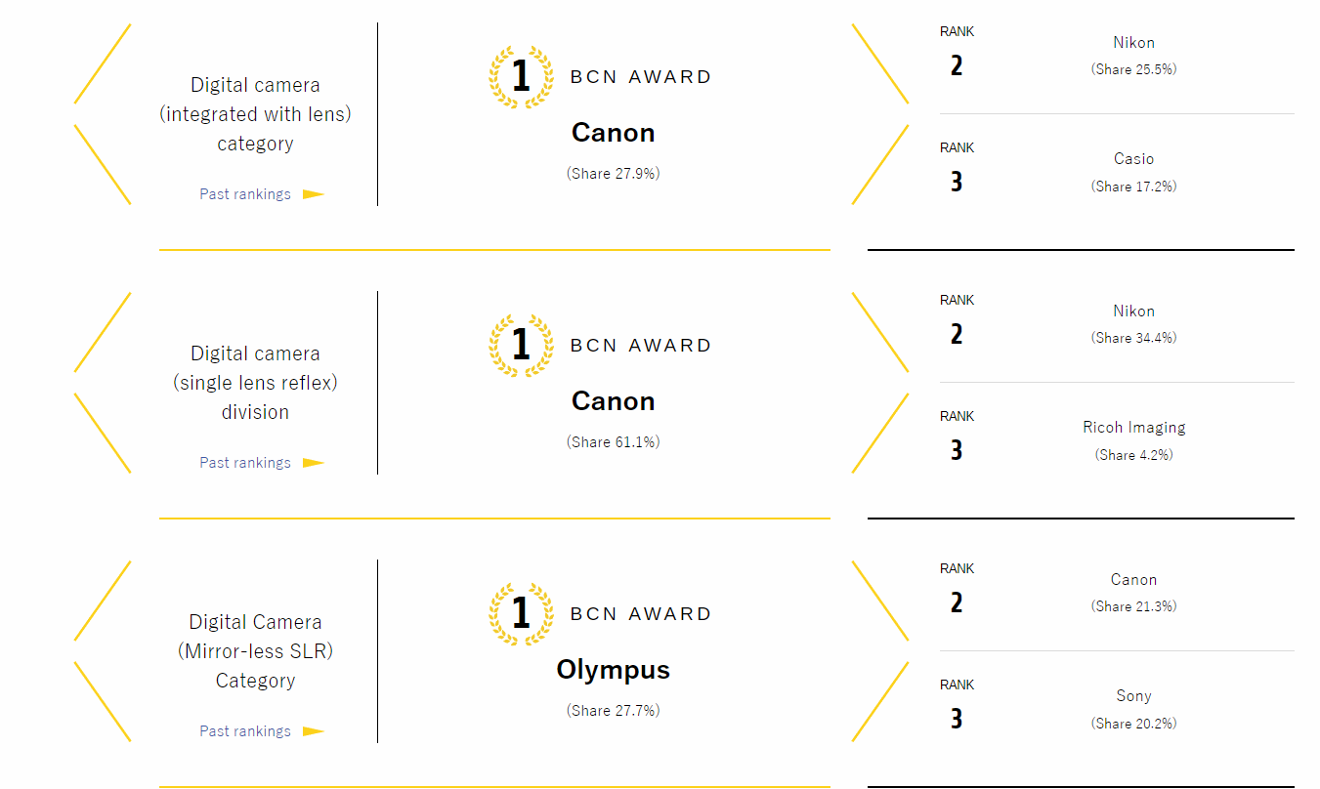Select the Digital Camera (Mirror-less SLR) Category label

tap(255, 650)
